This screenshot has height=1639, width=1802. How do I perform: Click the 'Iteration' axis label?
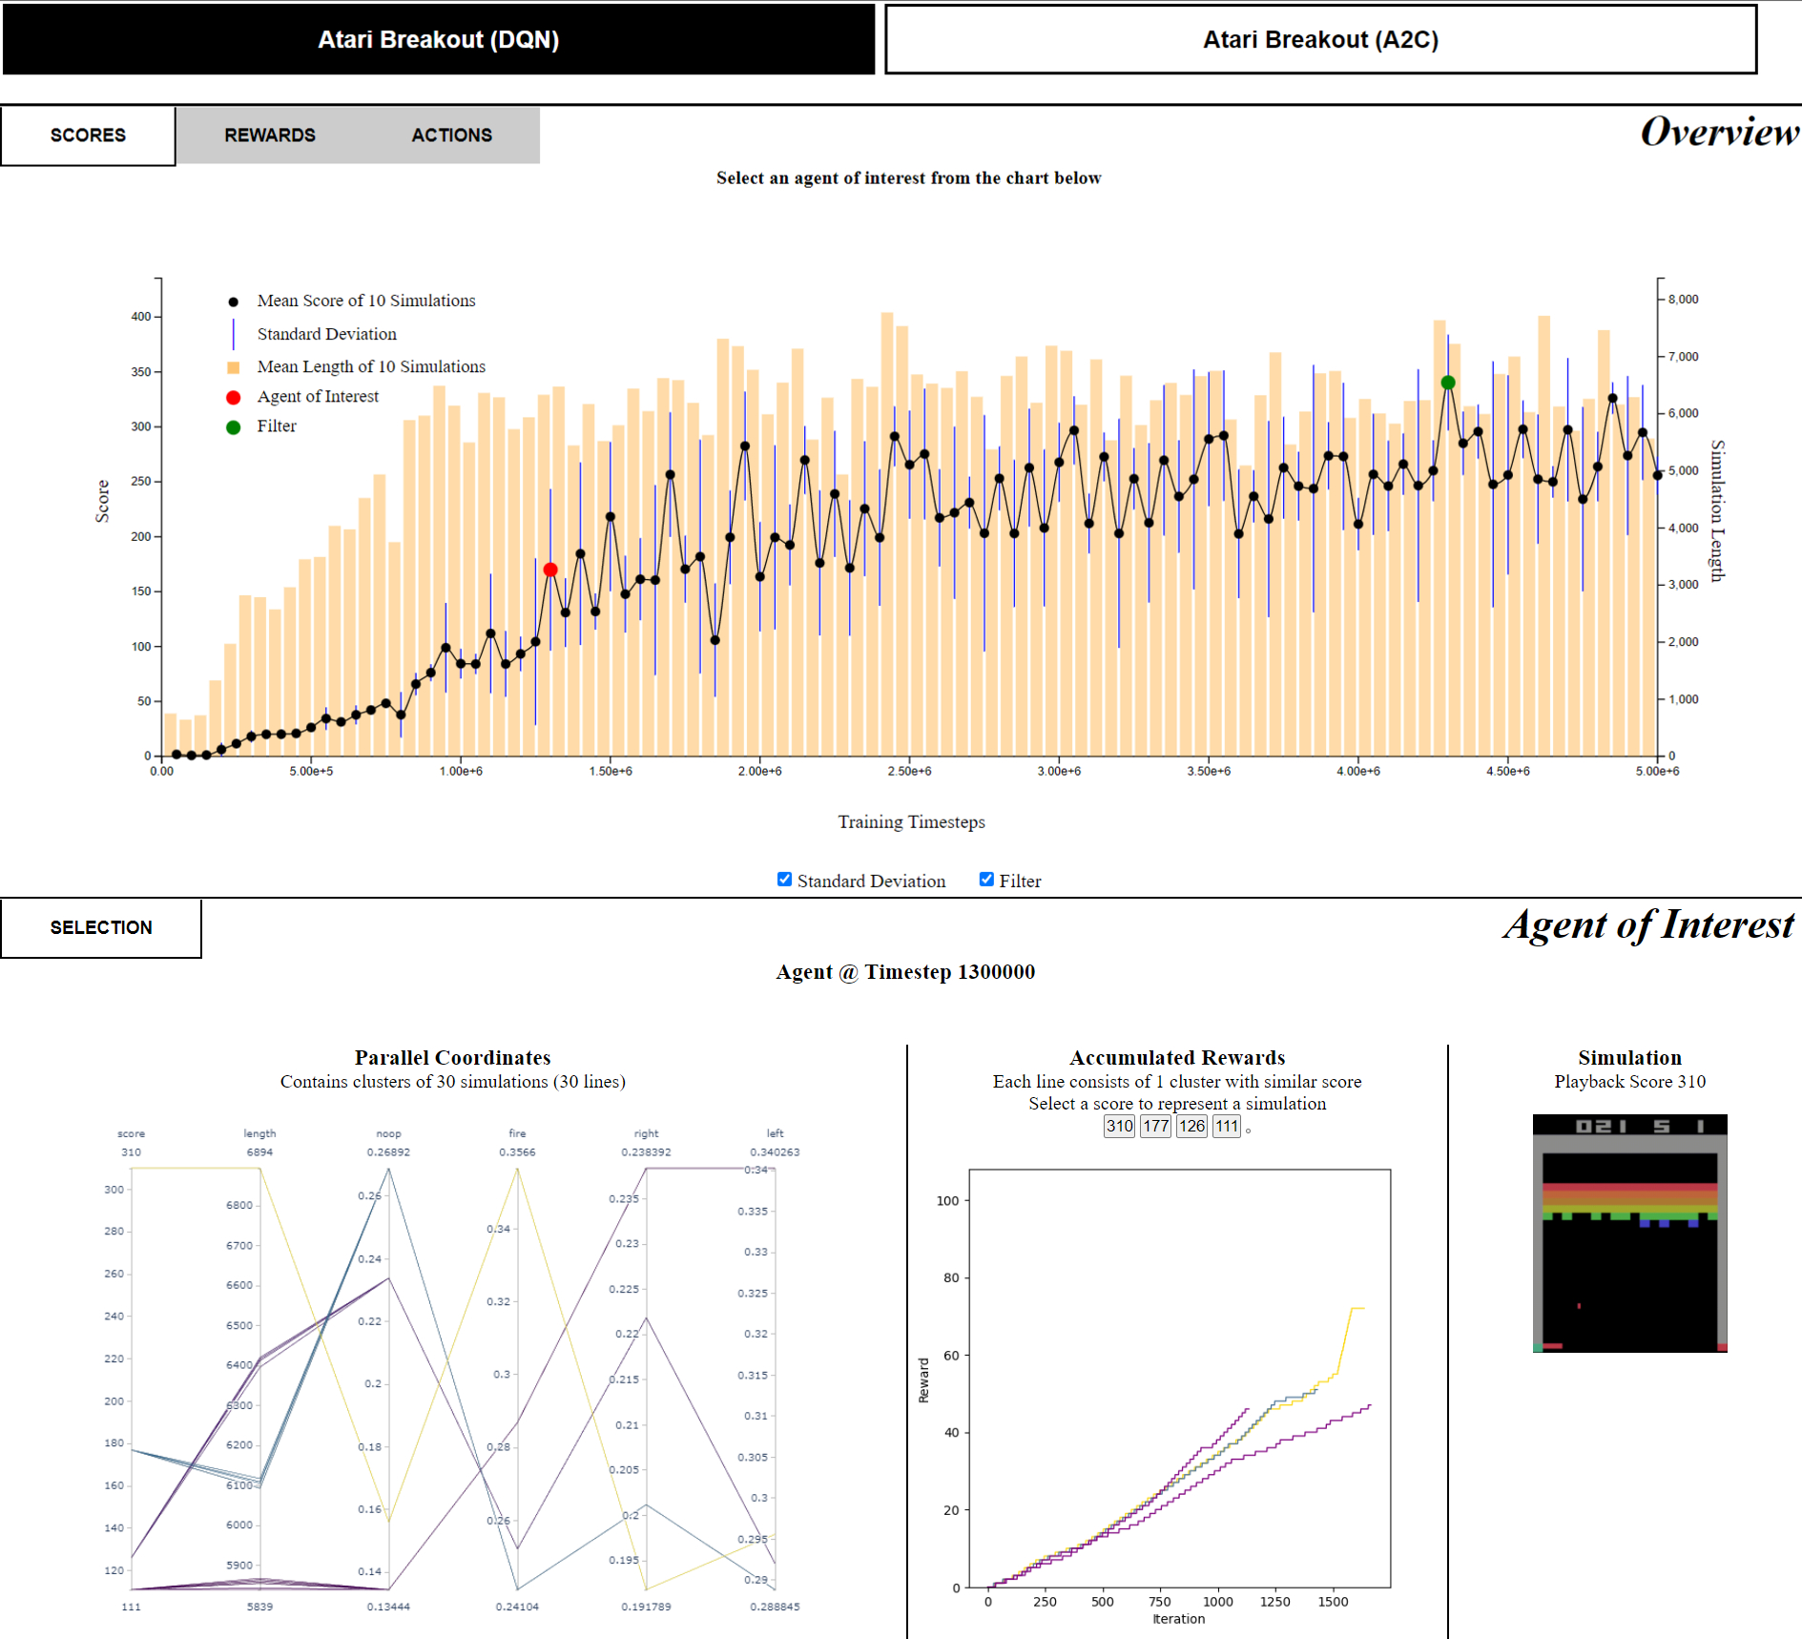(1178, 1619)
